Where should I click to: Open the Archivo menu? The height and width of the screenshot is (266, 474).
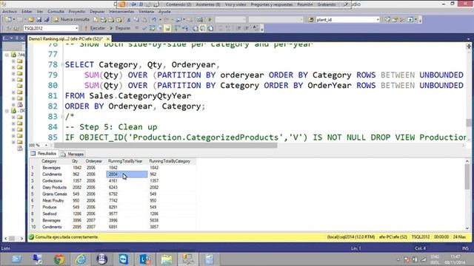(x=10, y=12)
